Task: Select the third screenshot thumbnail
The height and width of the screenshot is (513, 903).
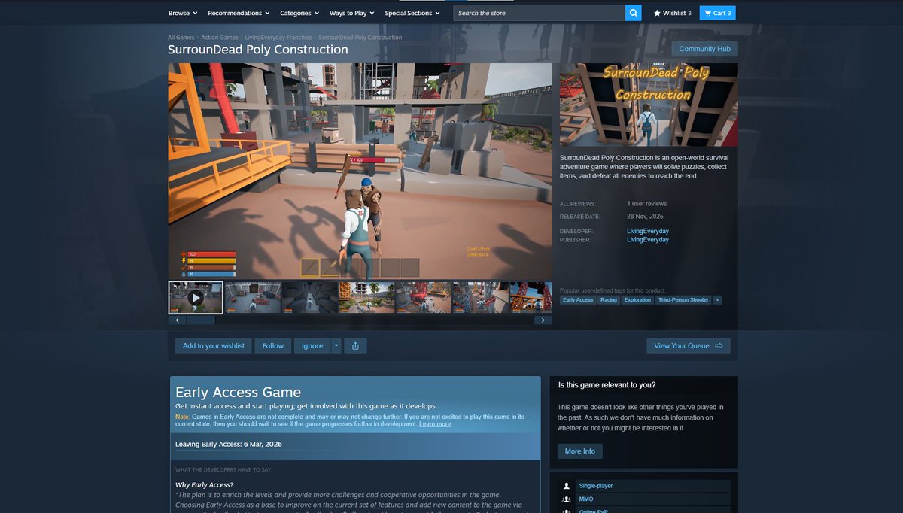Action: coord(310,297)
